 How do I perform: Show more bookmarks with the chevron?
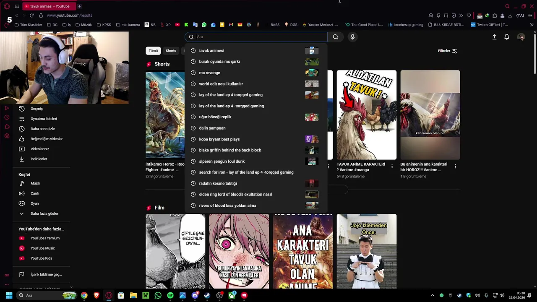532,25
